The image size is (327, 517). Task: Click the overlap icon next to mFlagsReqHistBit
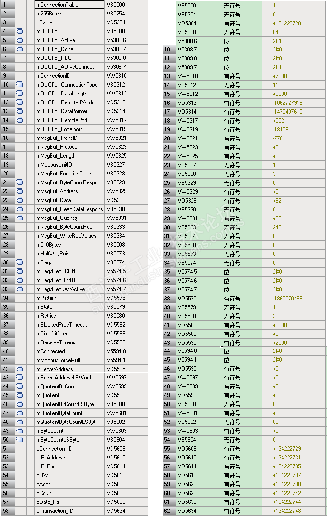click(x=20, y=280)
